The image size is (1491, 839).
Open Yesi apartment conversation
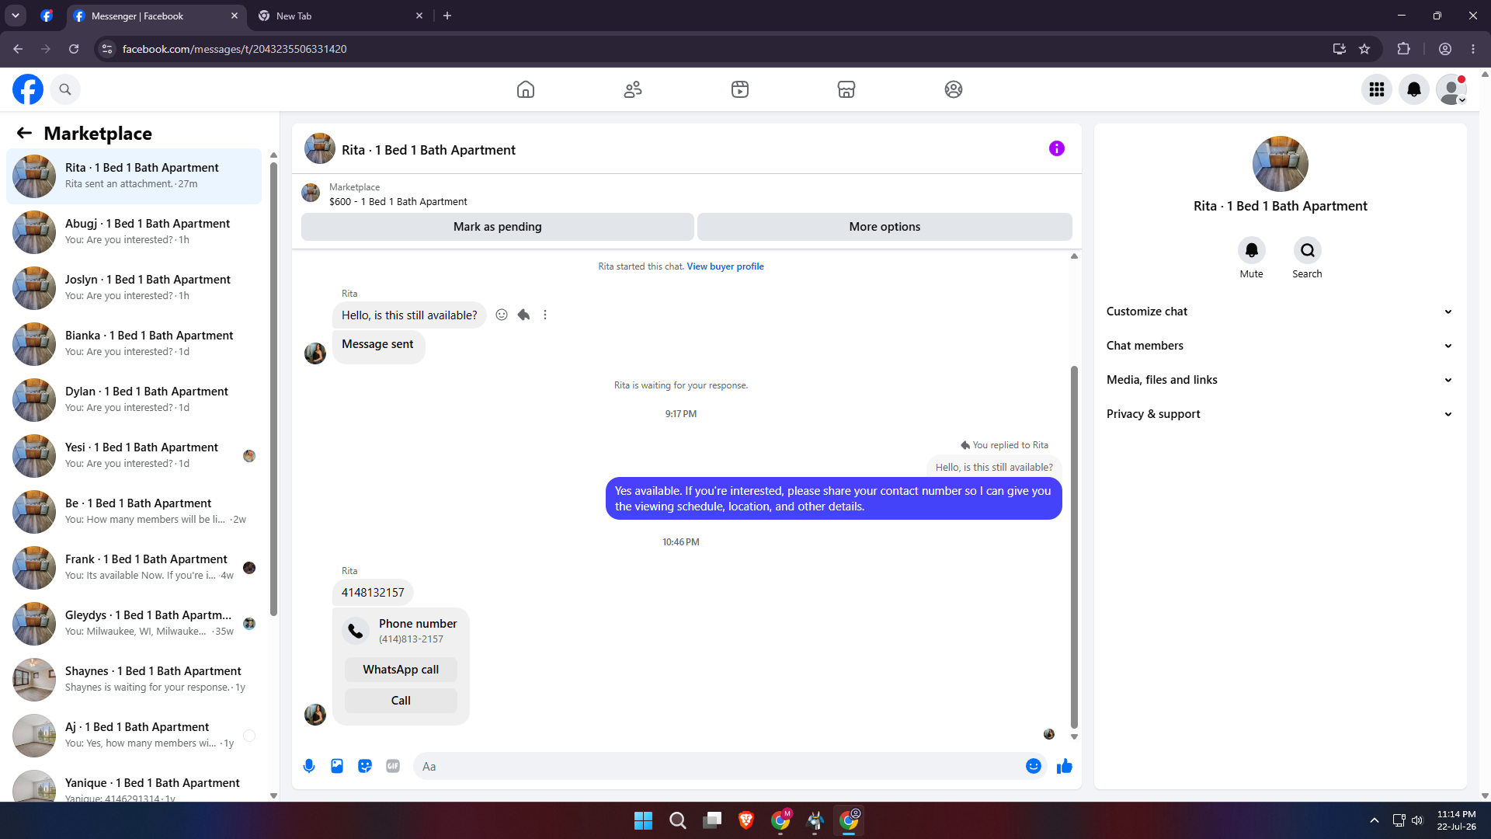pos(134,456)
